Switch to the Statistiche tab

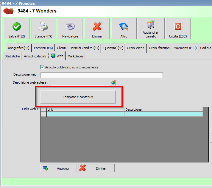12,56
